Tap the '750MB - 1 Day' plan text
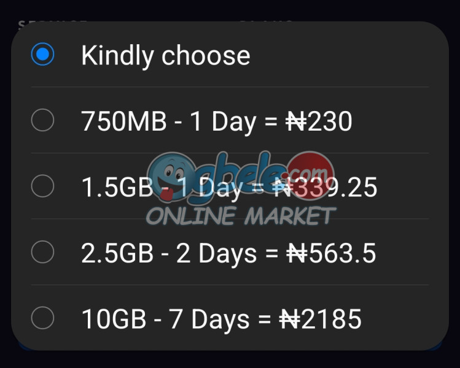The height and width of the screenshot is (368, 460). click(169, 121)
